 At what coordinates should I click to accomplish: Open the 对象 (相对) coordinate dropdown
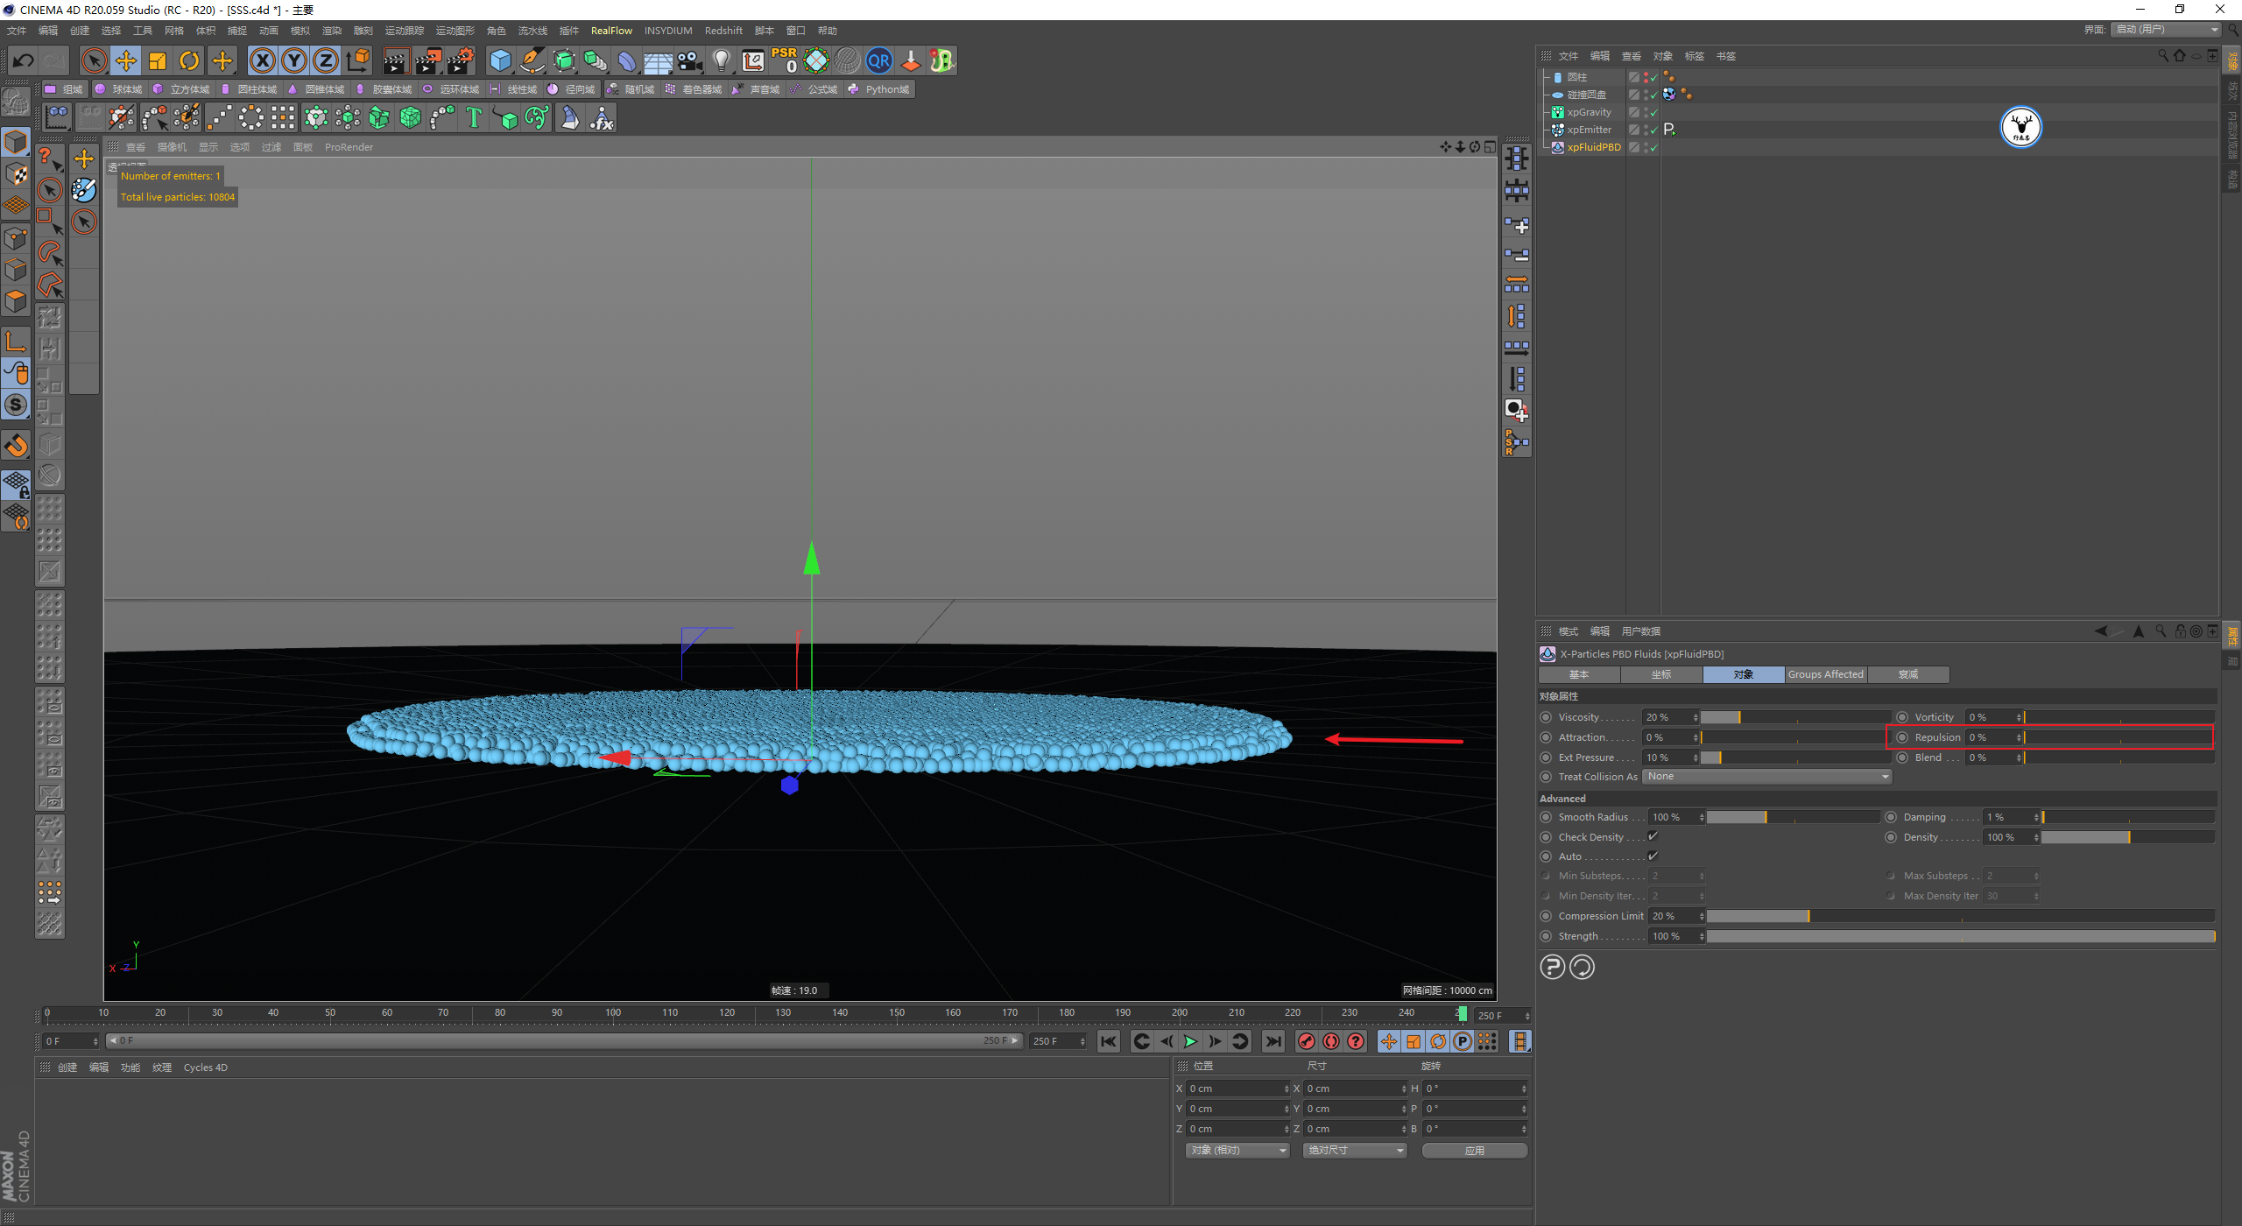tap(1237, 1150)
